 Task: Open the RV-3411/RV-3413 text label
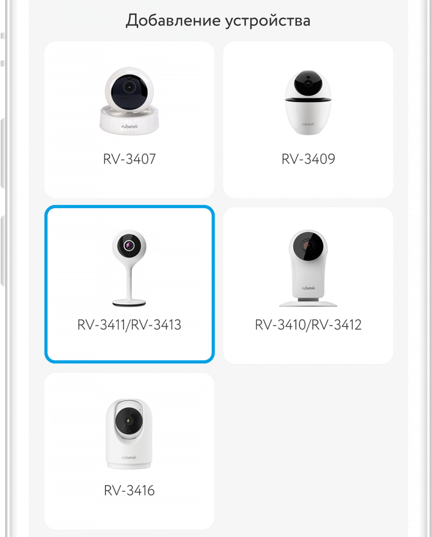click(x=129, y=325)
